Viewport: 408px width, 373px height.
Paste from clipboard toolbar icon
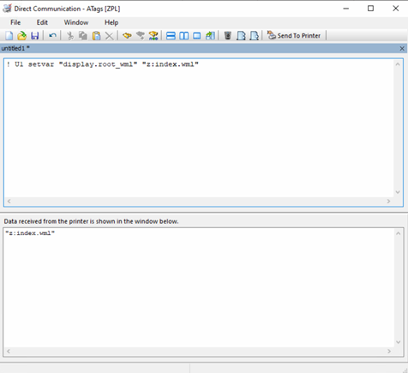(x=97, y=36)
